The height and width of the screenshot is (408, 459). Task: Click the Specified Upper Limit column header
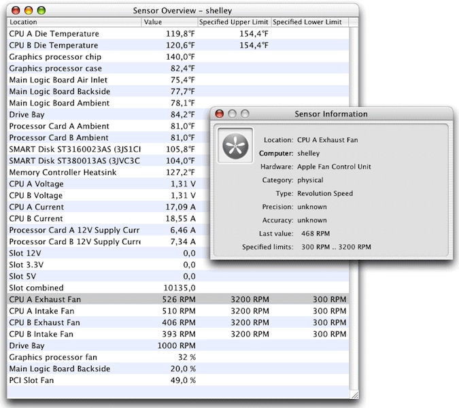(234, 22)
